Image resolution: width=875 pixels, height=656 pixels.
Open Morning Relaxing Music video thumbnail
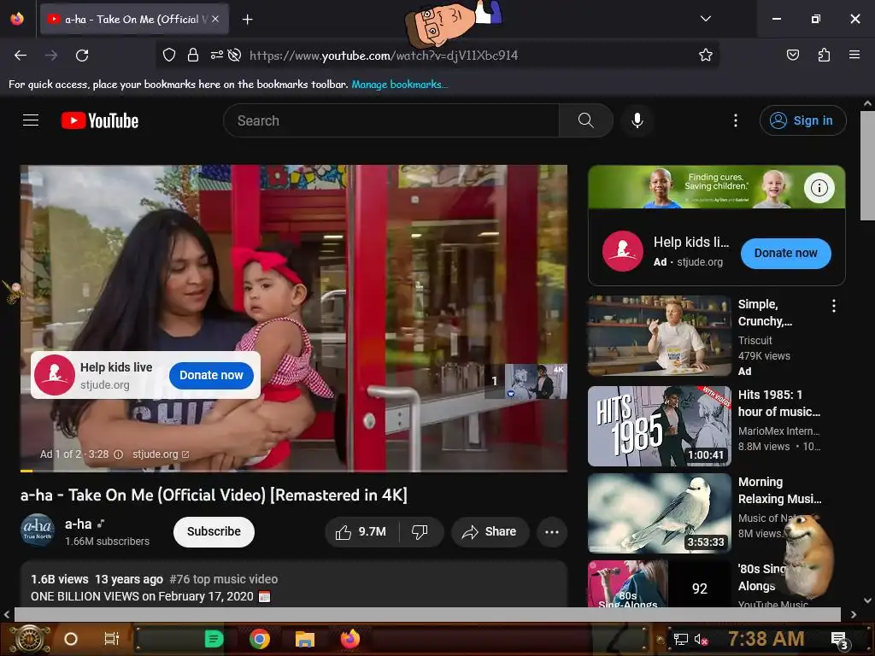pos(659,513)
